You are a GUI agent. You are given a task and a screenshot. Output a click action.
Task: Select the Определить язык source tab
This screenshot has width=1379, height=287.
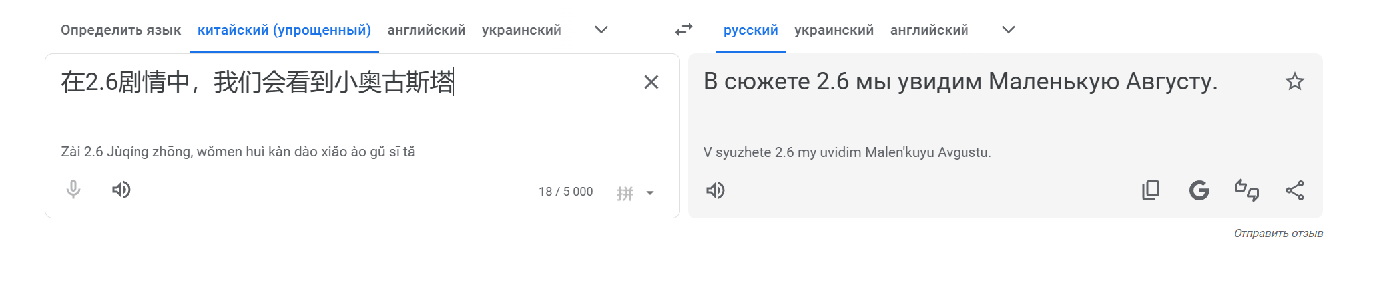(121, 30)
